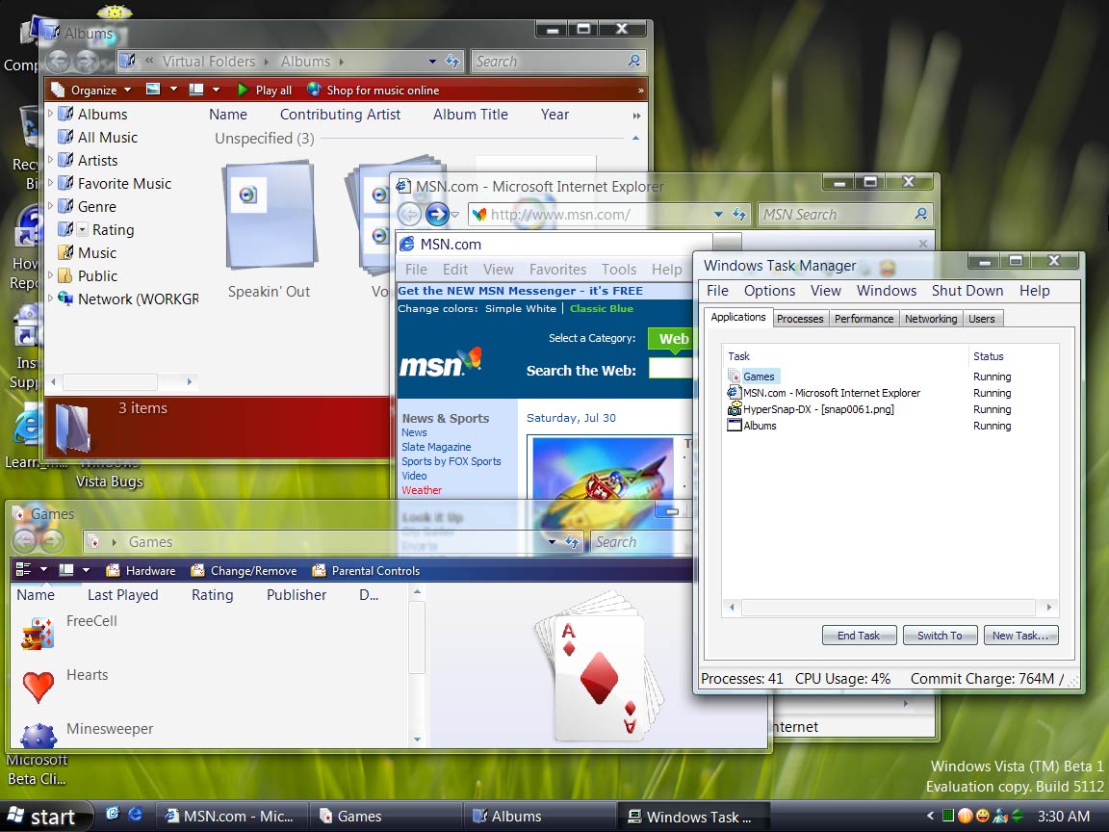Click Shop for music online globe icon
1109x832 pixels.
point(314,90)
